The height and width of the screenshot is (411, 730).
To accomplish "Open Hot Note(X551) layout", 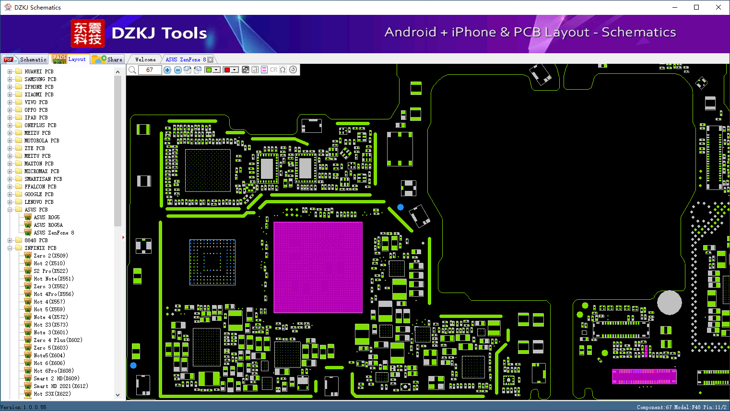I will click(x=53, y=279).
